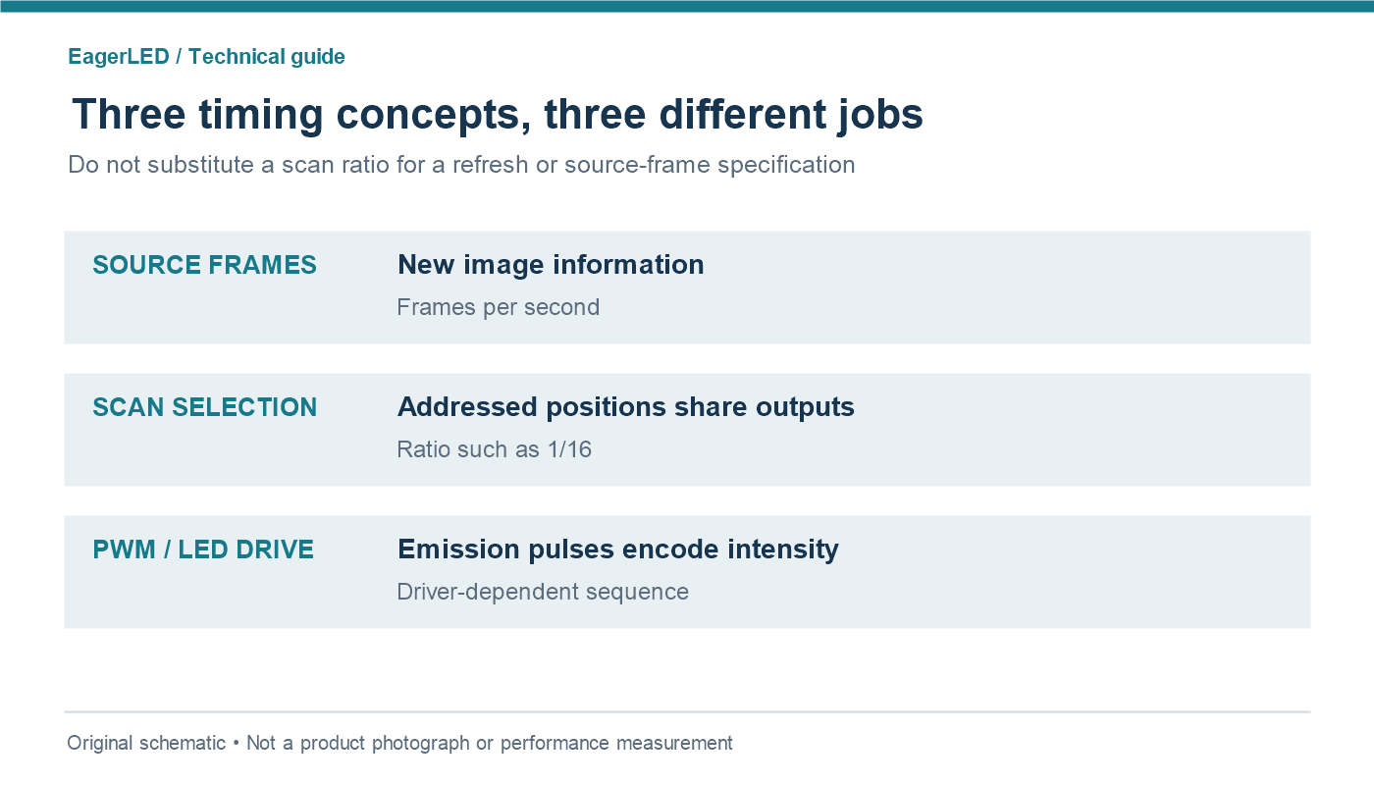The height and width of the screenshot is (785, 1374).
Task: Click the "Ratio such as 1/16" text
Action: (495, 449)
